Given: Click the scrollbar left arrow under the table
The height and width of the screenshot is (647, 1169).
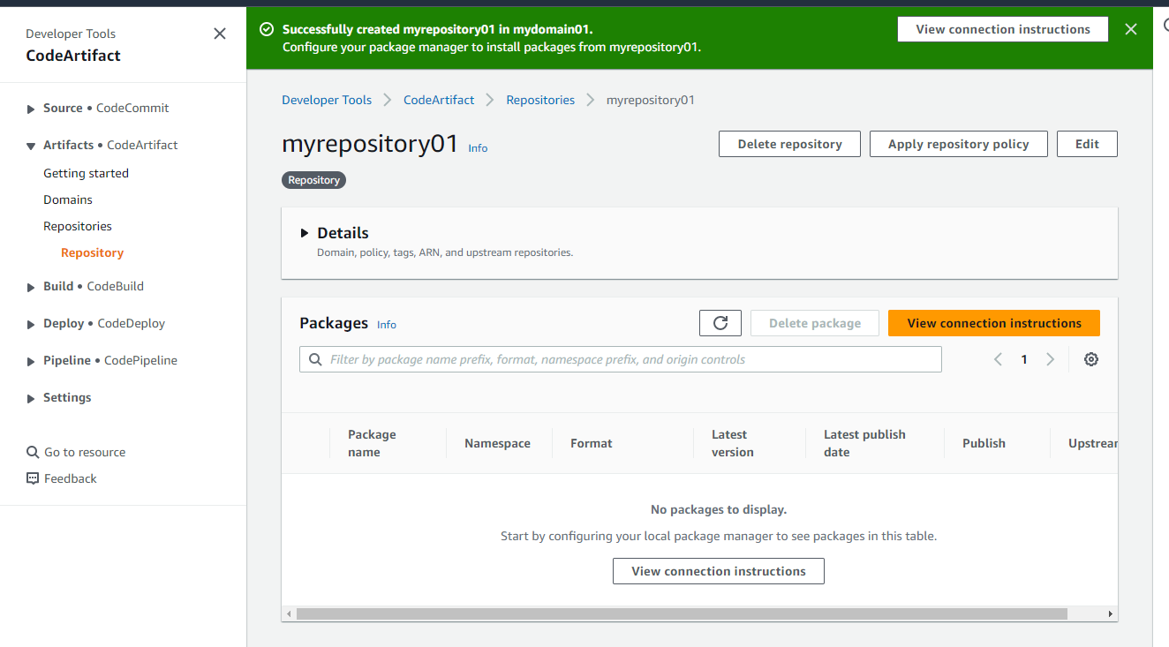Looking at the screenshot, I should (x=288, y=613).
